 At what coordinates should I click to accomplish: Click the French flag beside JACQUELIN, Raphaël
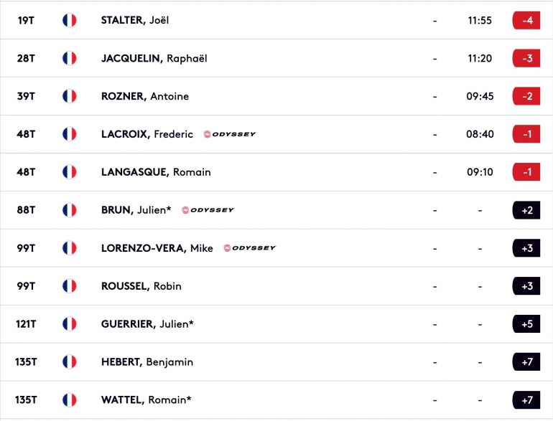point(70,58)
